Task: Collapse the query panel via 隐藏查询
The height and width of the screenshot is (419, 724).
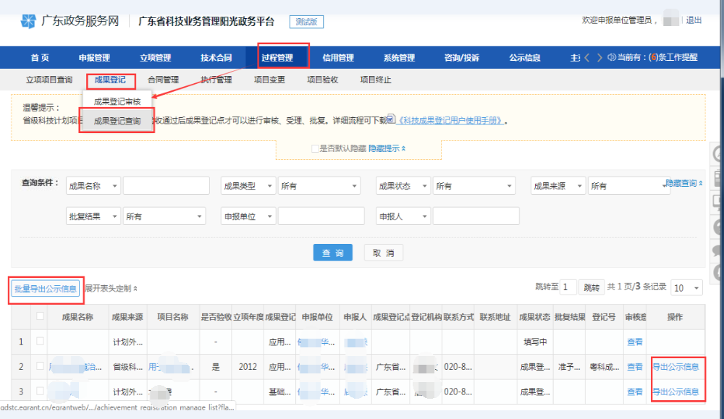Action: coord(683,184)
